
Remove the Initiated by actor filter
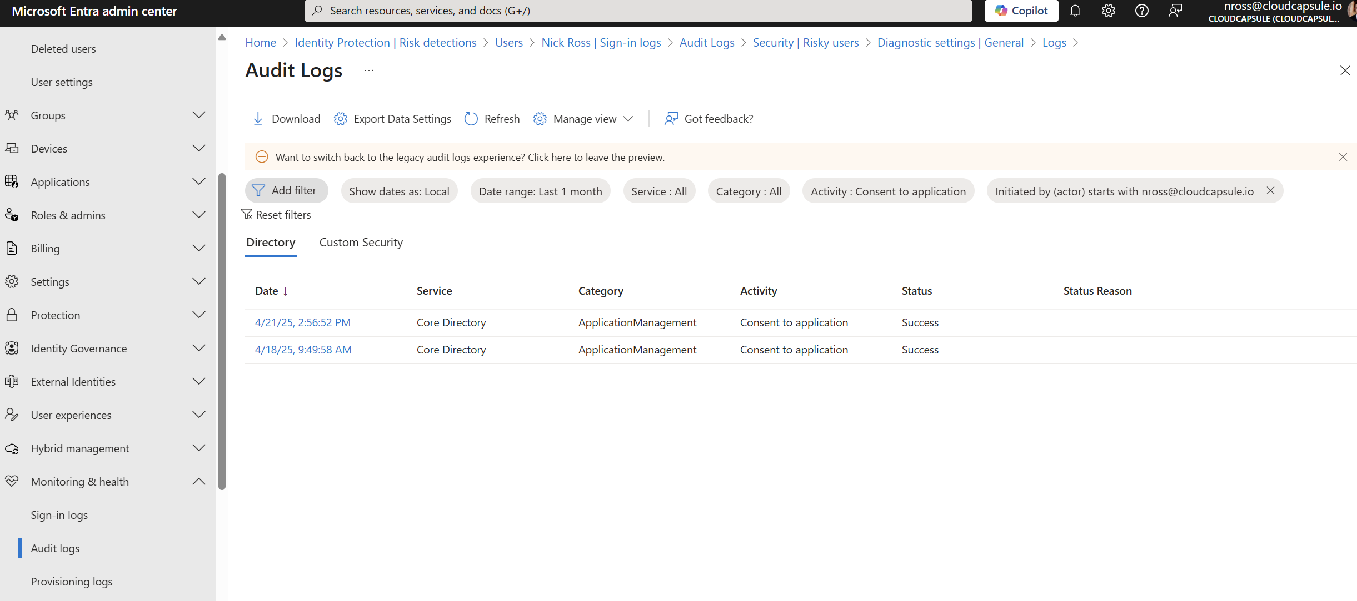[x=1270, y=191]
